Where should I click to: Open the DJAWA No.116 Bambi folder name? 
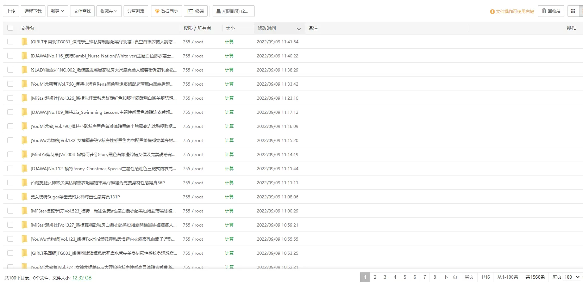[x=102, y=56]
